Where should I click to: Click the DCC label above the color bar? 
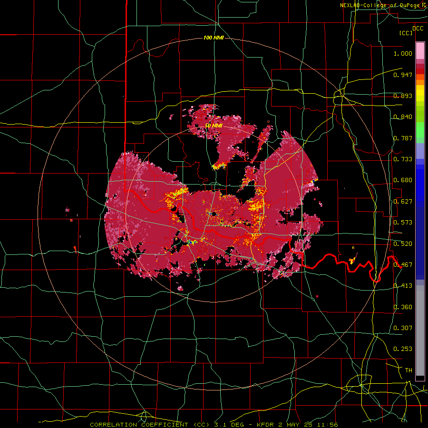pyautogui.click(x=418, y=29)
